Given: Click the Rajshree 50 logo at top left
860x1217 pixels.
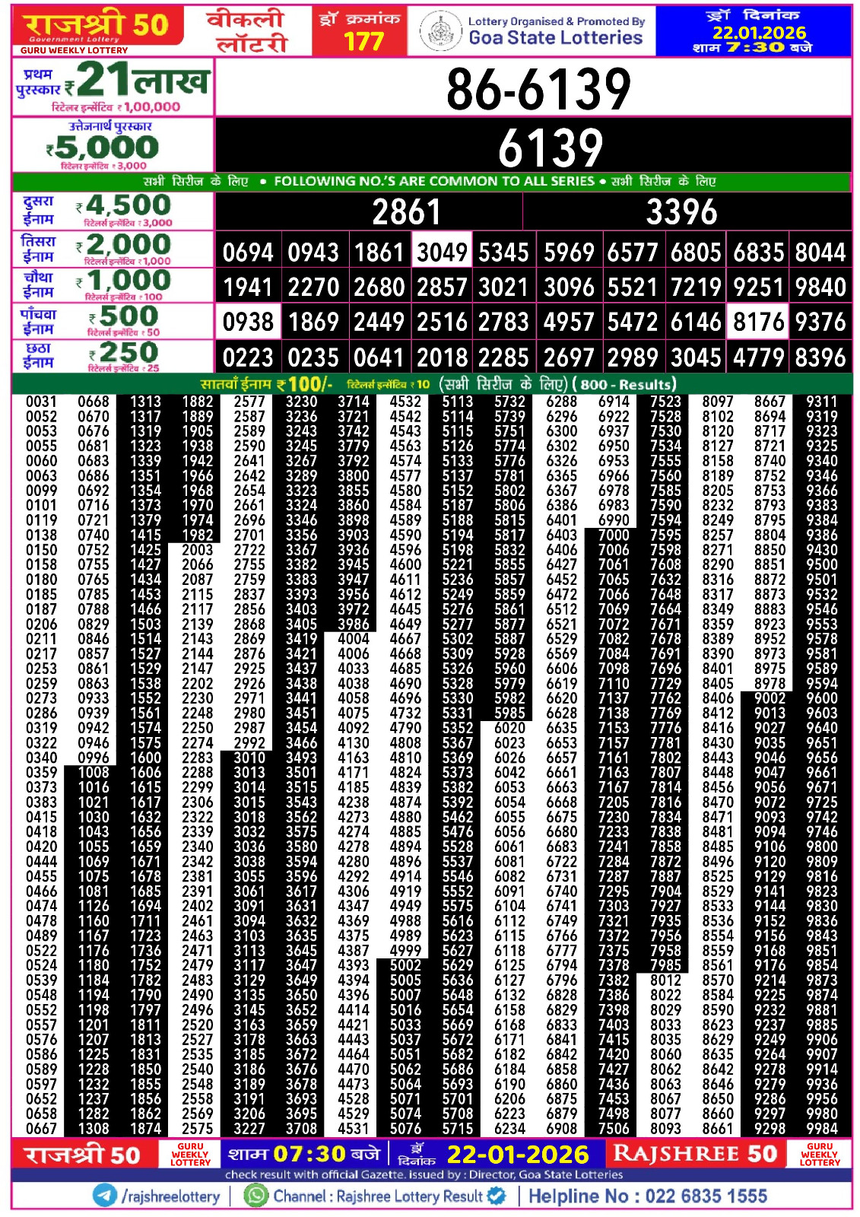Looking at the screenshot, I should point(97,29).
